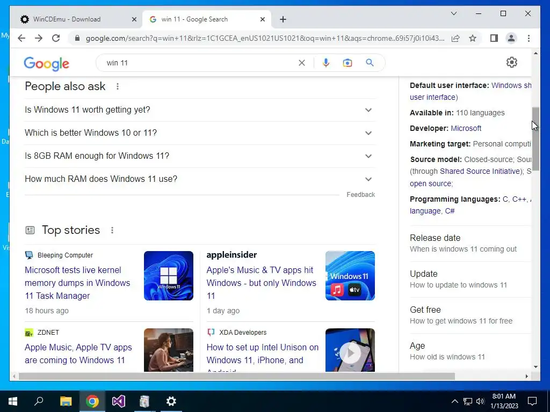This screenshot has width=550, height=412.
Task: Search by image with the camera icon
Action: 348,63
